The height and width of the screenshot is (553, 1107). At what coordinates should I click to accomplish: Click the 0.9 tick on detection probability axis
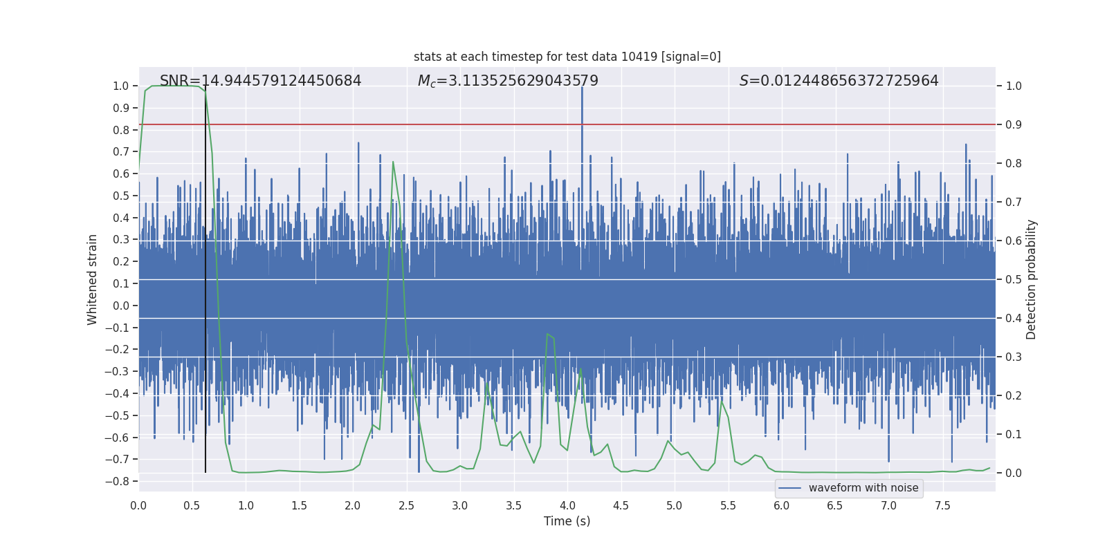tap(1014, 125)
